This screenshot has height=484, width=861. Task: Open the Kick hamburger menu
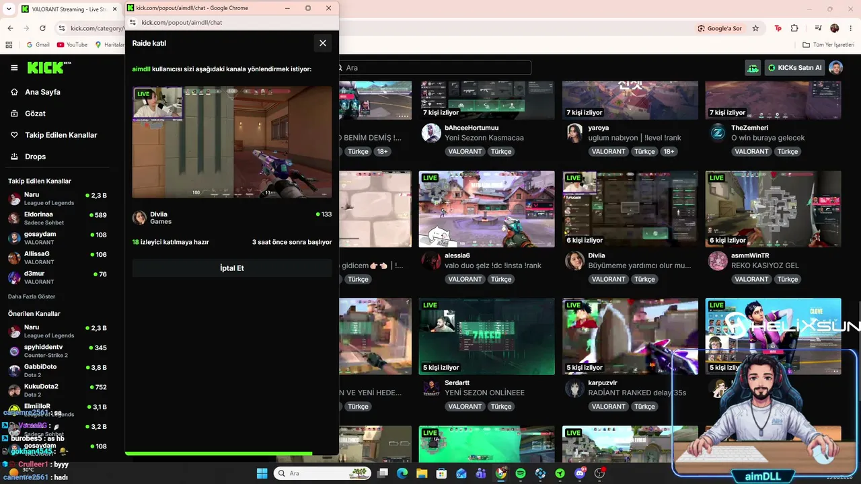[x=14, y=68]
